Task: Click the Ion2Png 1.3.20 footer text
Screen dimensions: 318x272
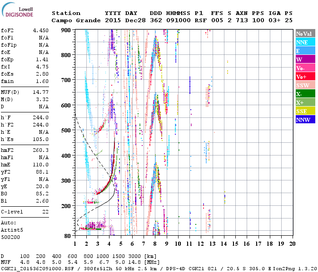Action: tap(295, 268)
